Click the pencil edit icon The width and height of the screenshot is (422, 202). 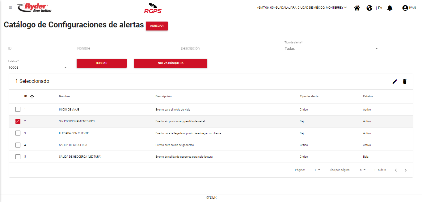pos(395,82)
